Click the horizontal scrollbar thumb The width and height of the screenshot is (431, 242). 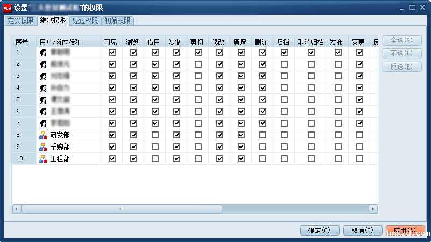[121, 209]
